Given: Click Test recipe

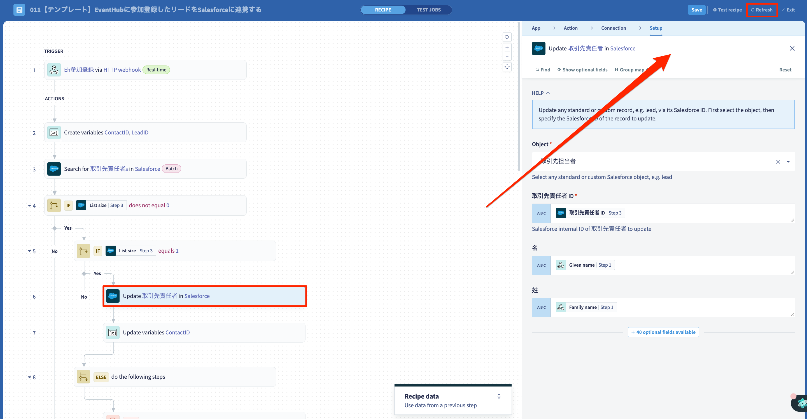Looking at the screenshot, I should point(727,10).
